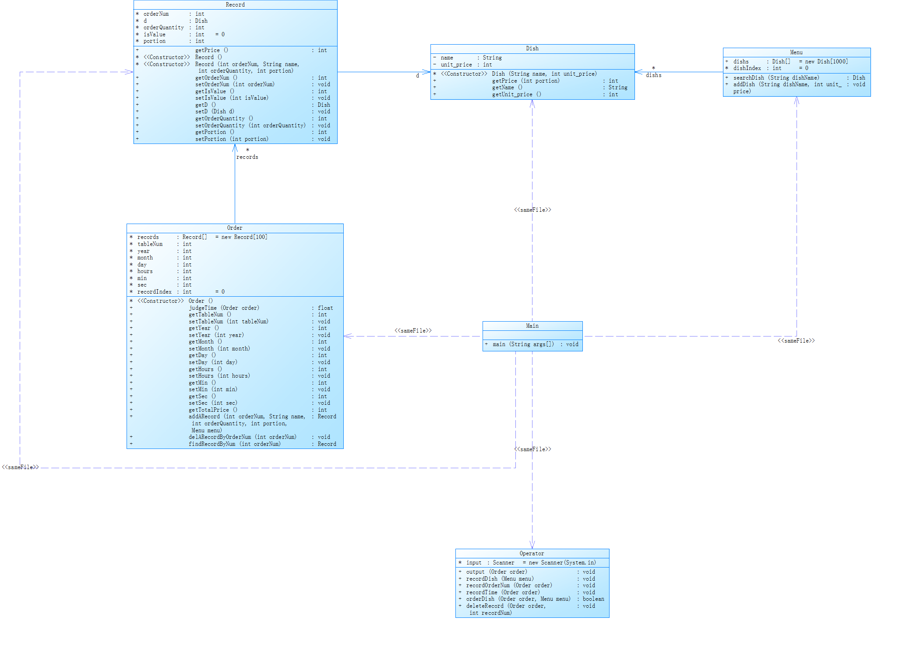
Task: Select the Menu class title header
Action: point(796,53)
